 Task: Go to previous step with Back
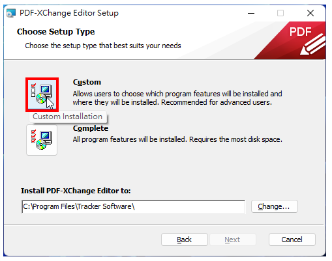(185, 240)
